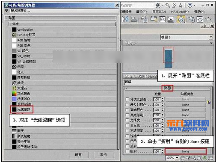This screenshot has width=216, height=162.
Task: Open the Layer Manager icon
Action: pyautogui.click(x=144, y=19)
